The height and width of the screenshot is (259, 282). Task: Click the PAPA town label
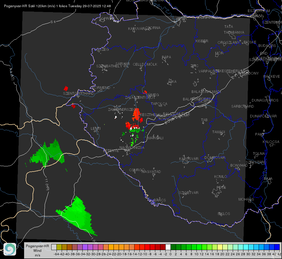click(166, 57)
